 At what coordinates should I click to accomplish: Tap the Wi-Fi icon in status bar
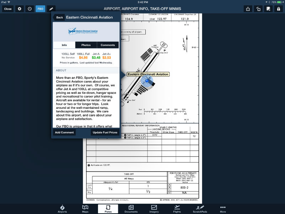[9, 2]
